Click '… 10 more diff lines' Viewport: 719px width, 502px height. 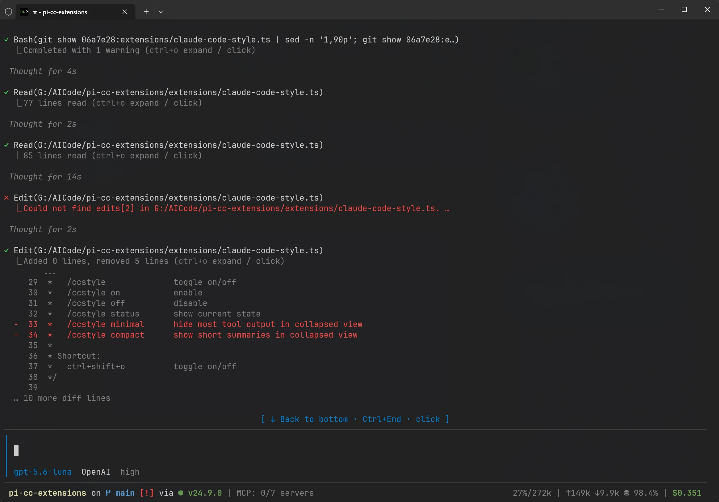tap(62, 398)
